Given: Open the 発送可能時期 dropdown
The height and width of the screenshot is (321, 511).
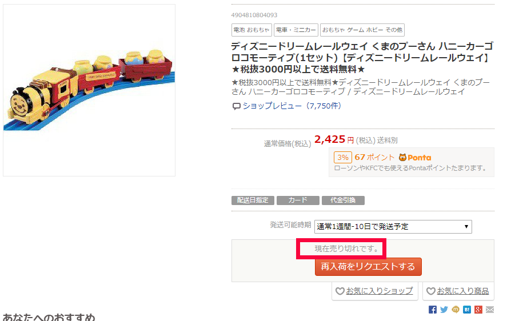Looking at the screenshot, I should (393, 227).
